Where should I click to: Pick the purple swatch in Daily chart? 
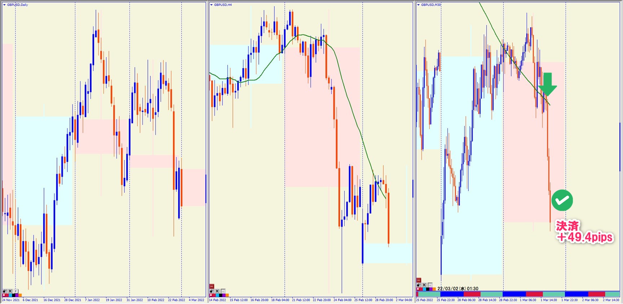17,295
